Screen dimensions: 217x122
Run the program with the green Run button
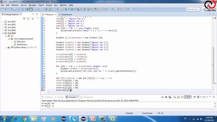click(72, 9)
